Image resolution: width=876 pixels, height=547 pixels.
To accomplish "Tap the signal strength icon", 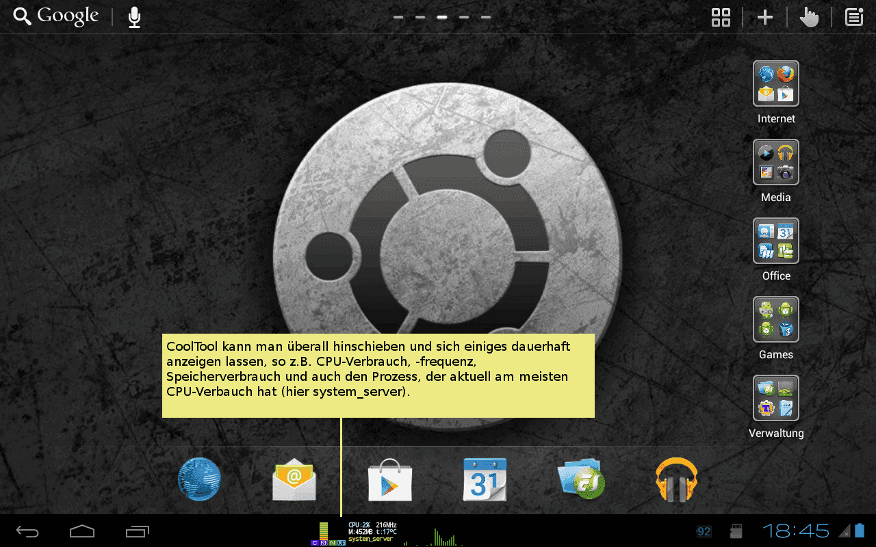I will pyautogui.click(x=845, y=531).
